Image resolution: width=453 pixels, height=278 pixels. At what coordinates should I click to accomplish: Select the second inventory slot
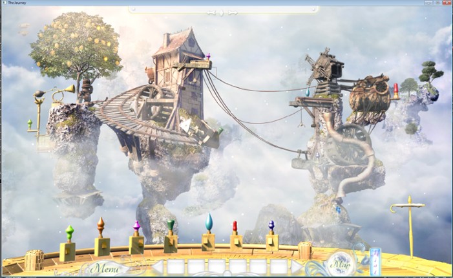[196, 266]
